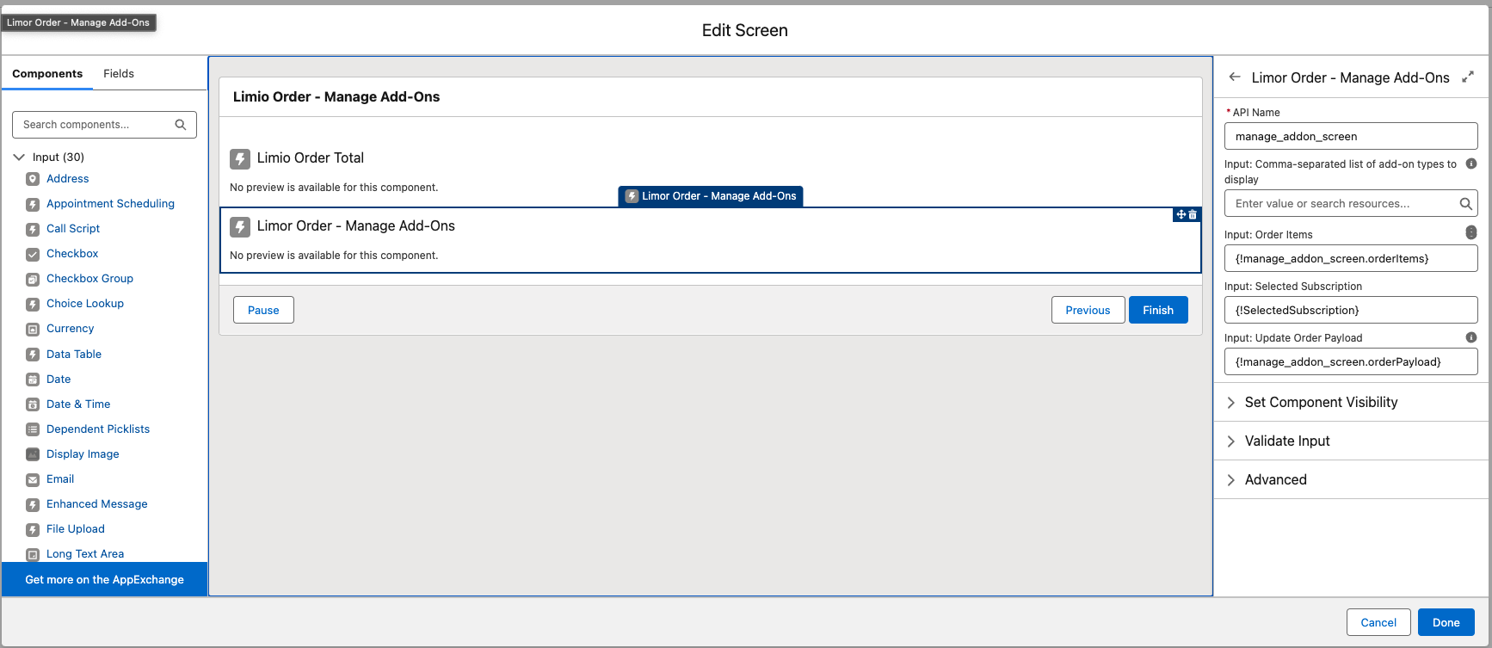
Task: Click the info icon beside add-on types label
Action: tap(1471, 164)
